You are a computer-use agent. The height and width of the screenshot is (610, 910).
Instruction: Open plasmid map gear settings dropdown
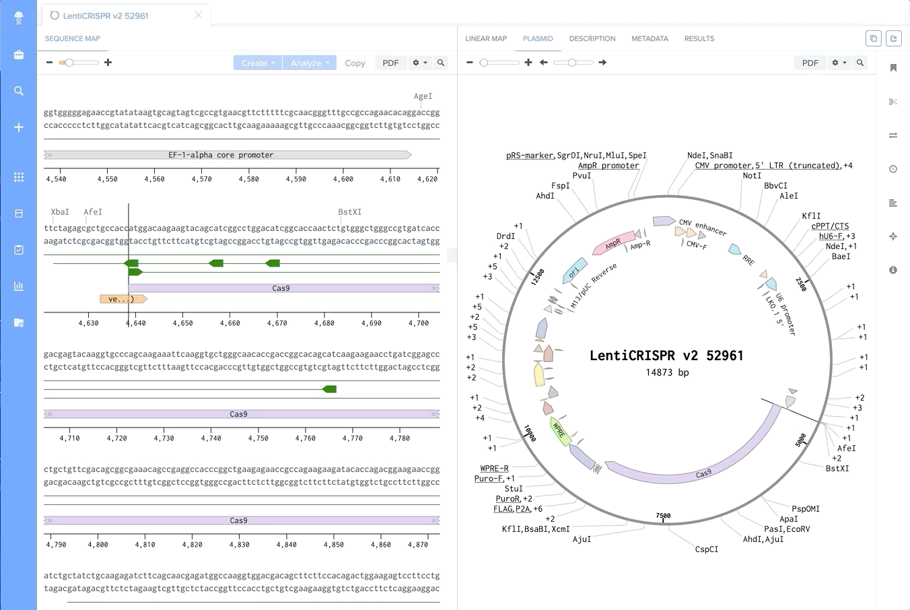pyautogui.click(x=839, y=63)
